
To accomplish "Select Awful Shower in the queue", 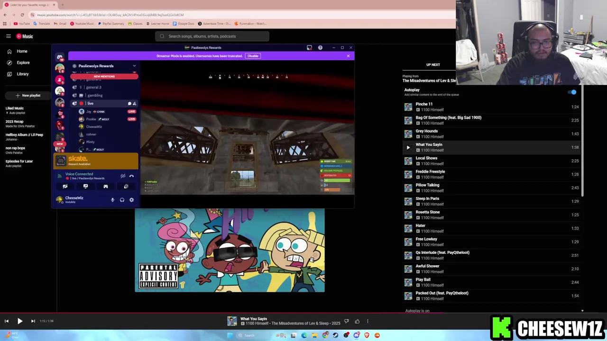I will tap(491, 269).
